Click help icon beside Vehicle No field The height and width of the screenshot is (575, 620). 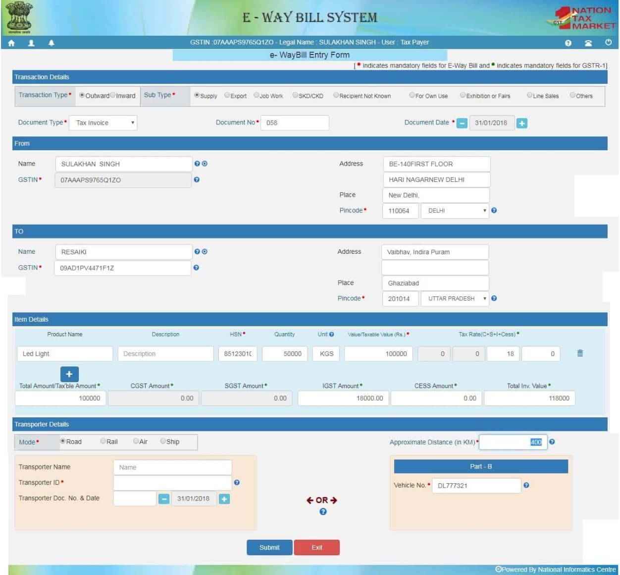pos(526,485)
